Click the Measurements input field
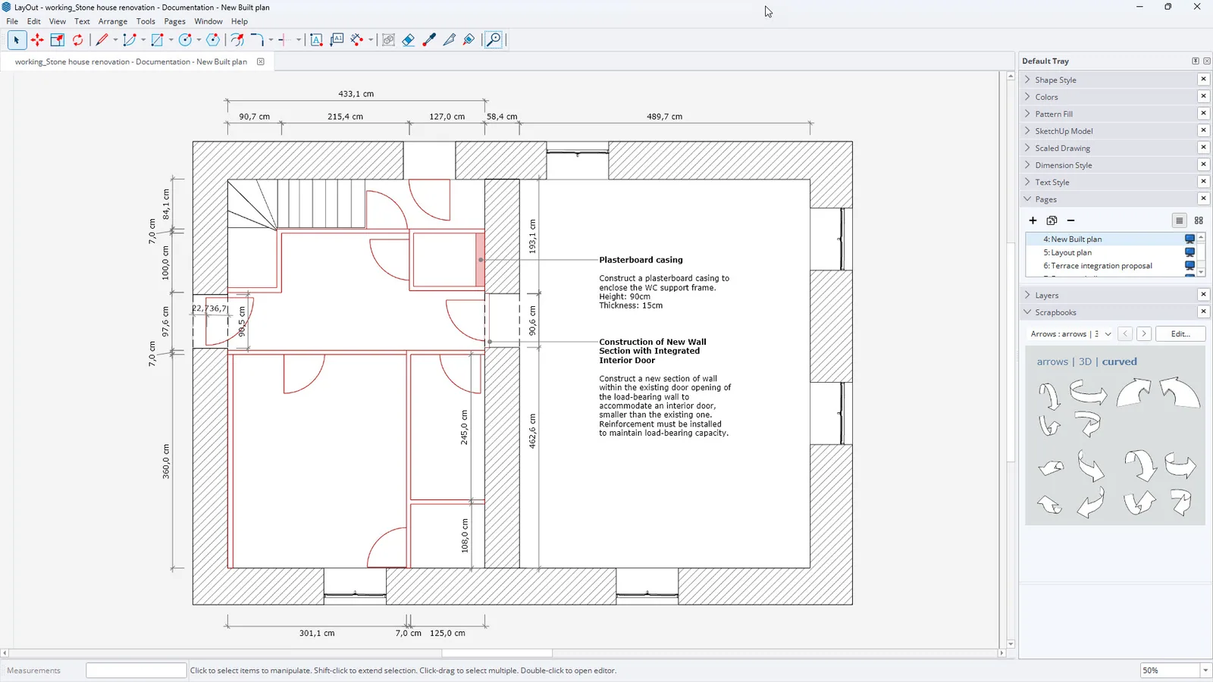 coord(136,671)
